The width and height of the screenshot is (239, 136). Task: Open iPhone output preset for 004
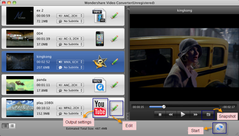click(x=100, y=39)
